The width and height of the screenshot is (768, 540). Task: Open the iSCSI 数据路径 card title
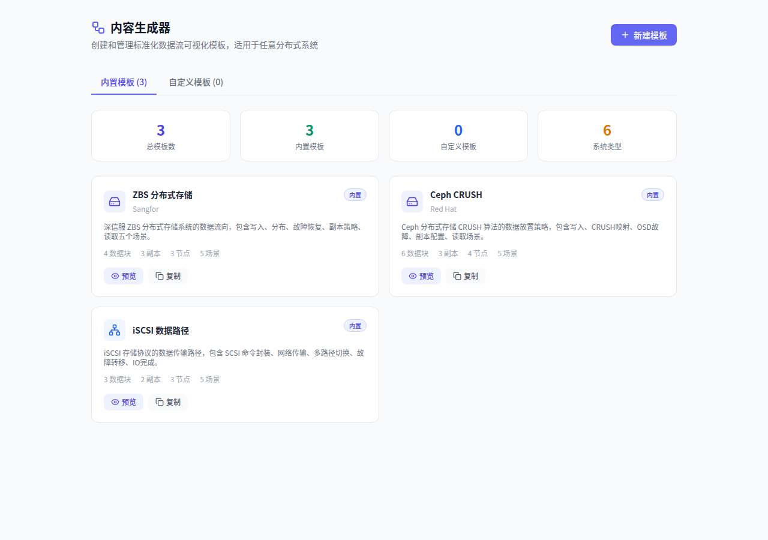161,331
